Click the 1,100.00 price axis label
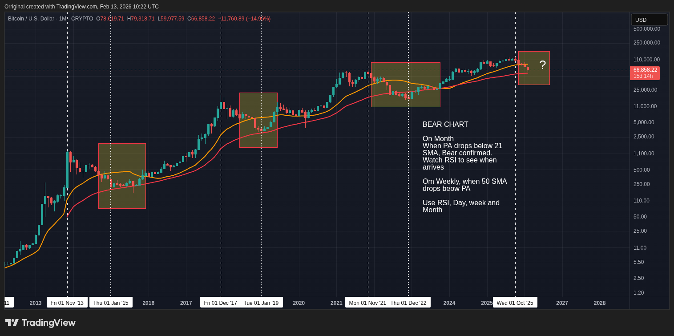674x336 pixels. coord(644,154)
